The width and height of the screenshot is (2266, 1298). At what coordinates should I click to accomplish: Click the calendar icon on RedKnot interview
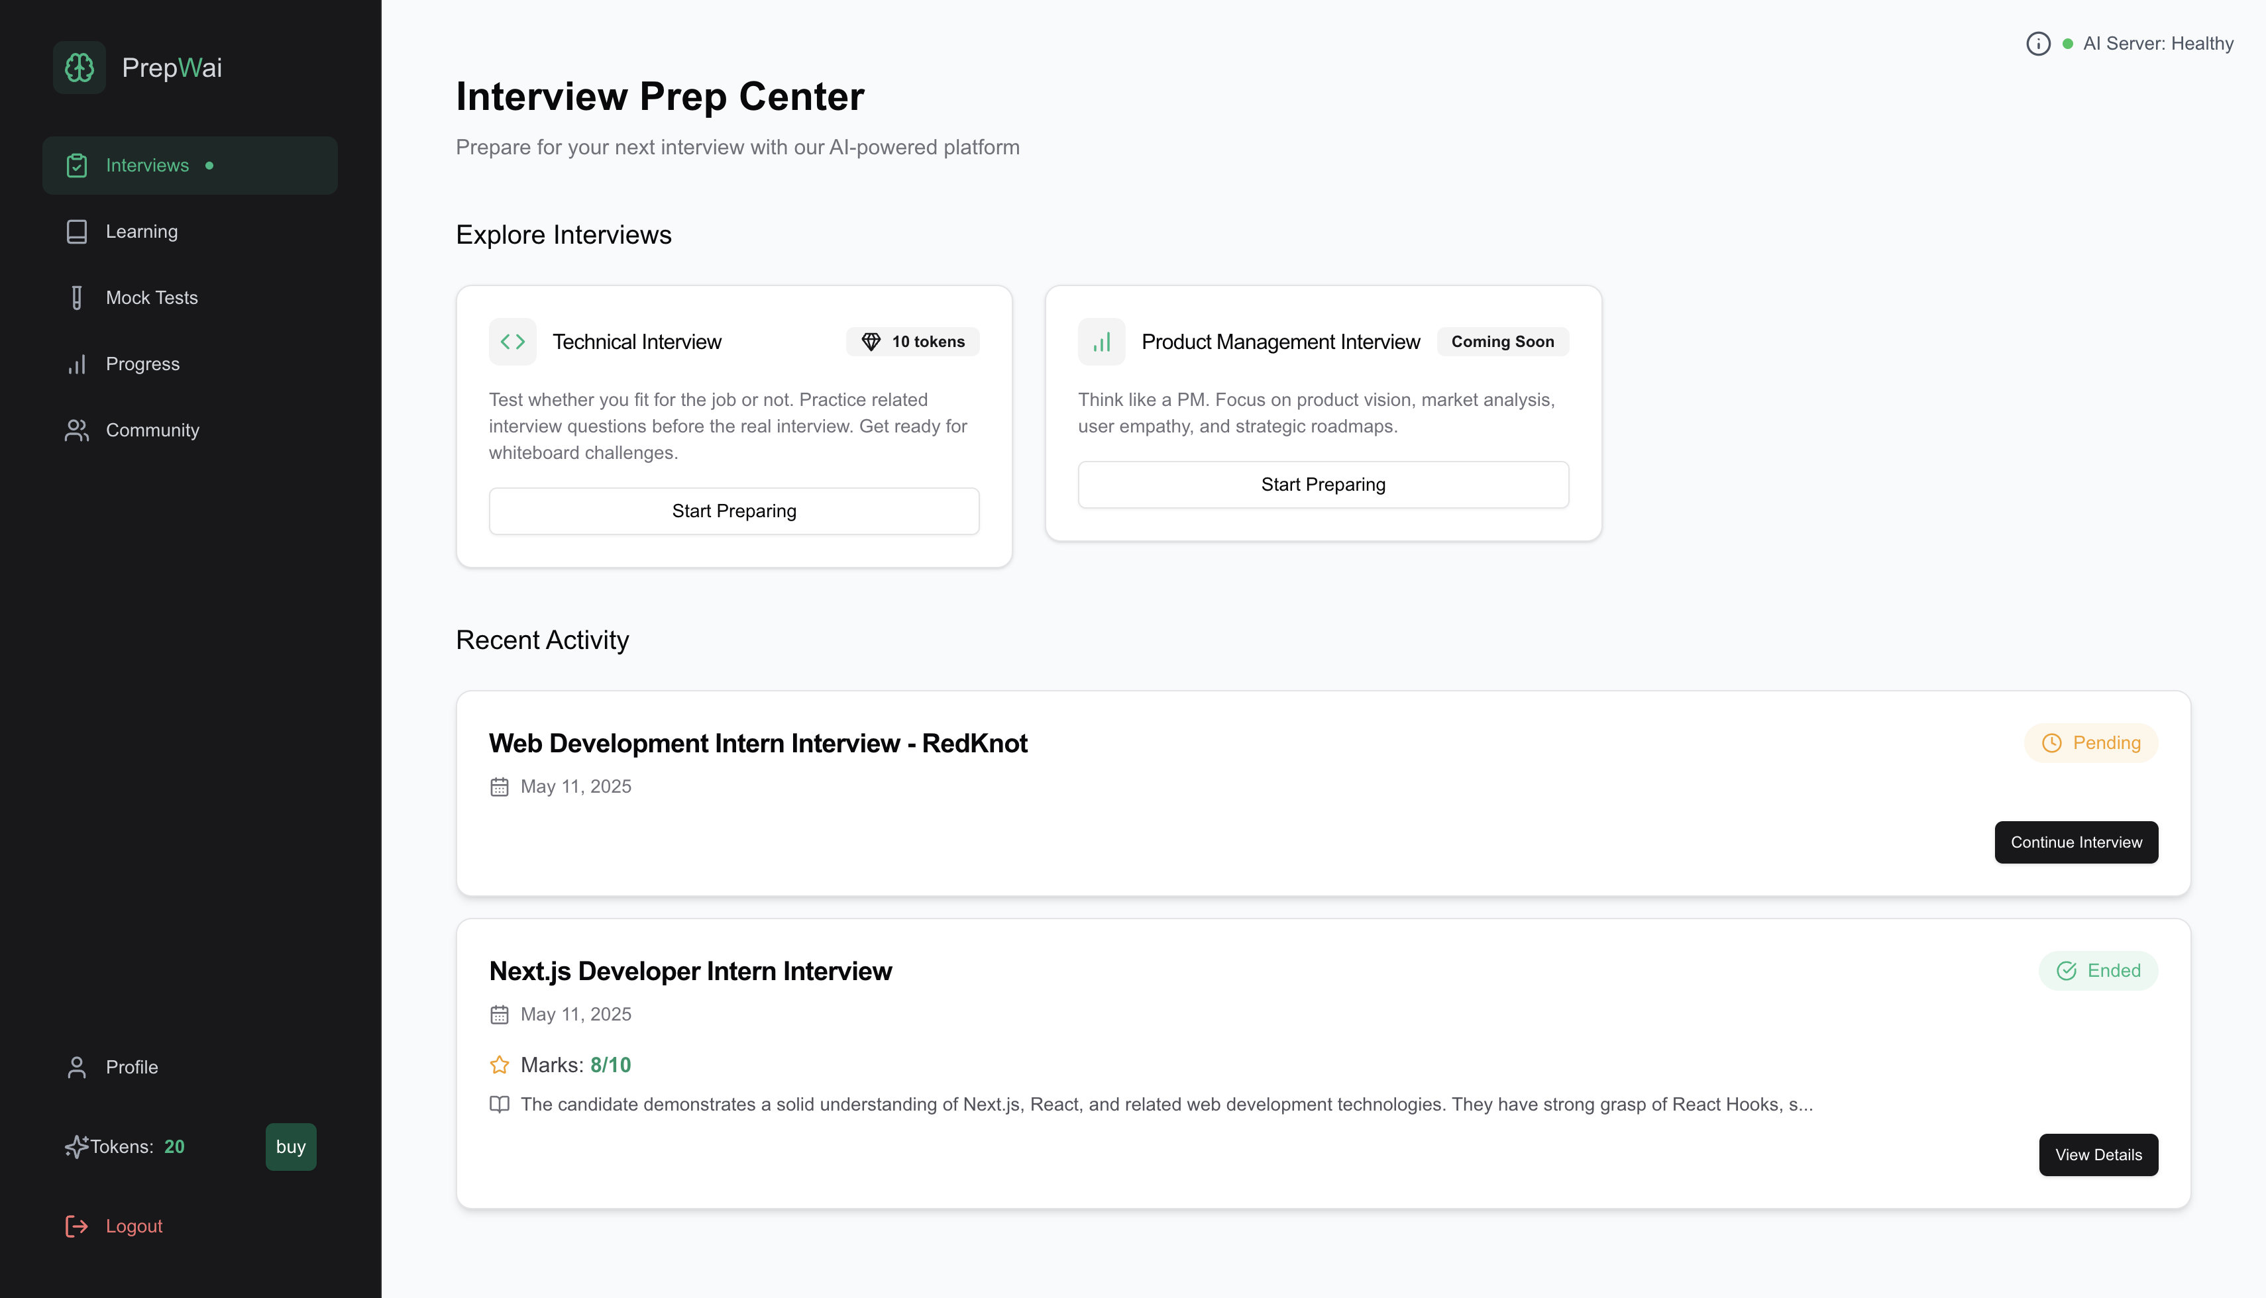pyautogui.click(x=500, y=786)
